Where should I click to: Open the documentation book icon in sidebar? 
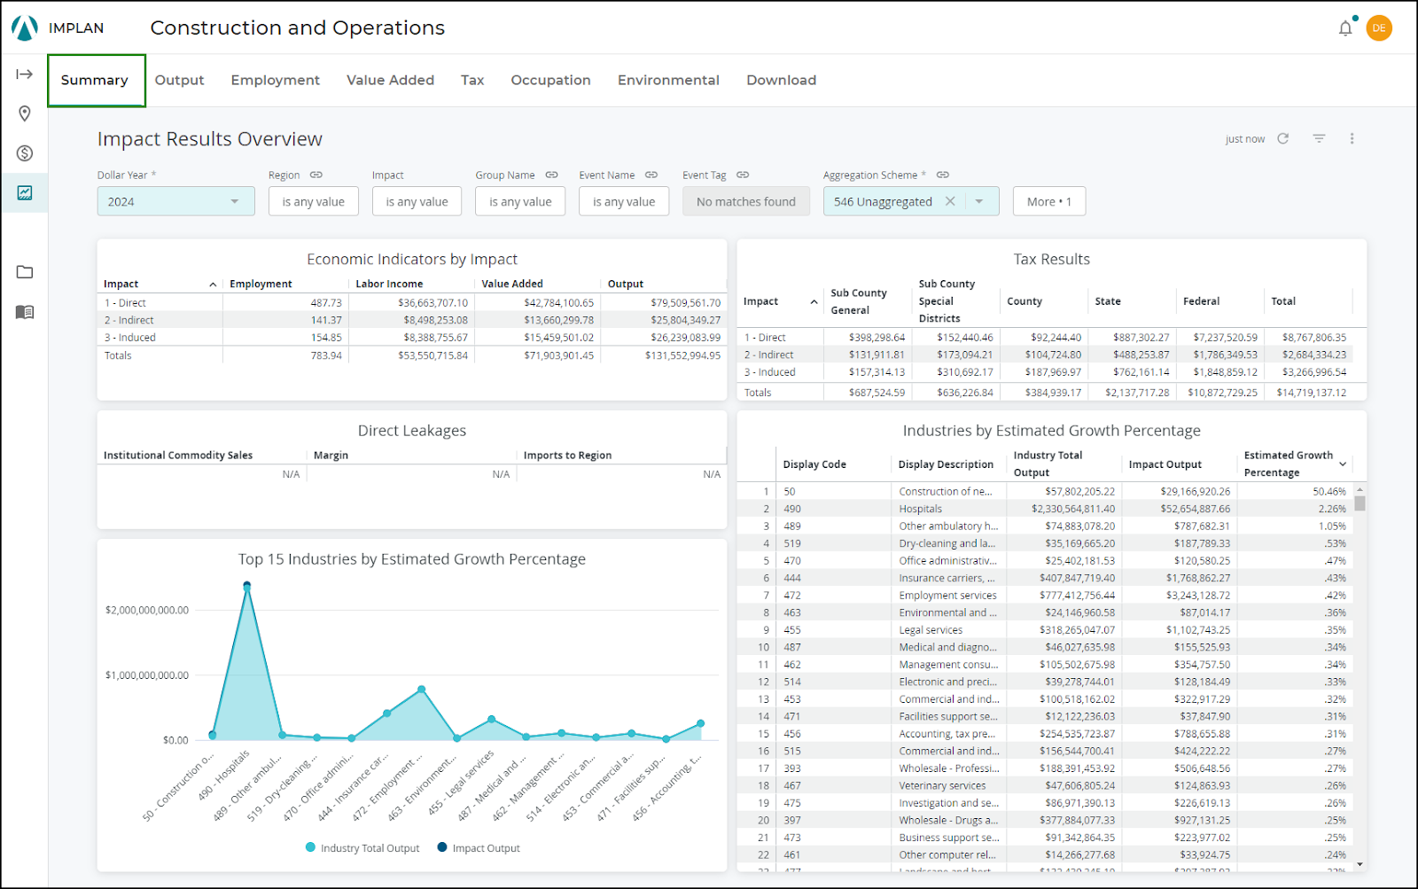(x=24, y=312)
